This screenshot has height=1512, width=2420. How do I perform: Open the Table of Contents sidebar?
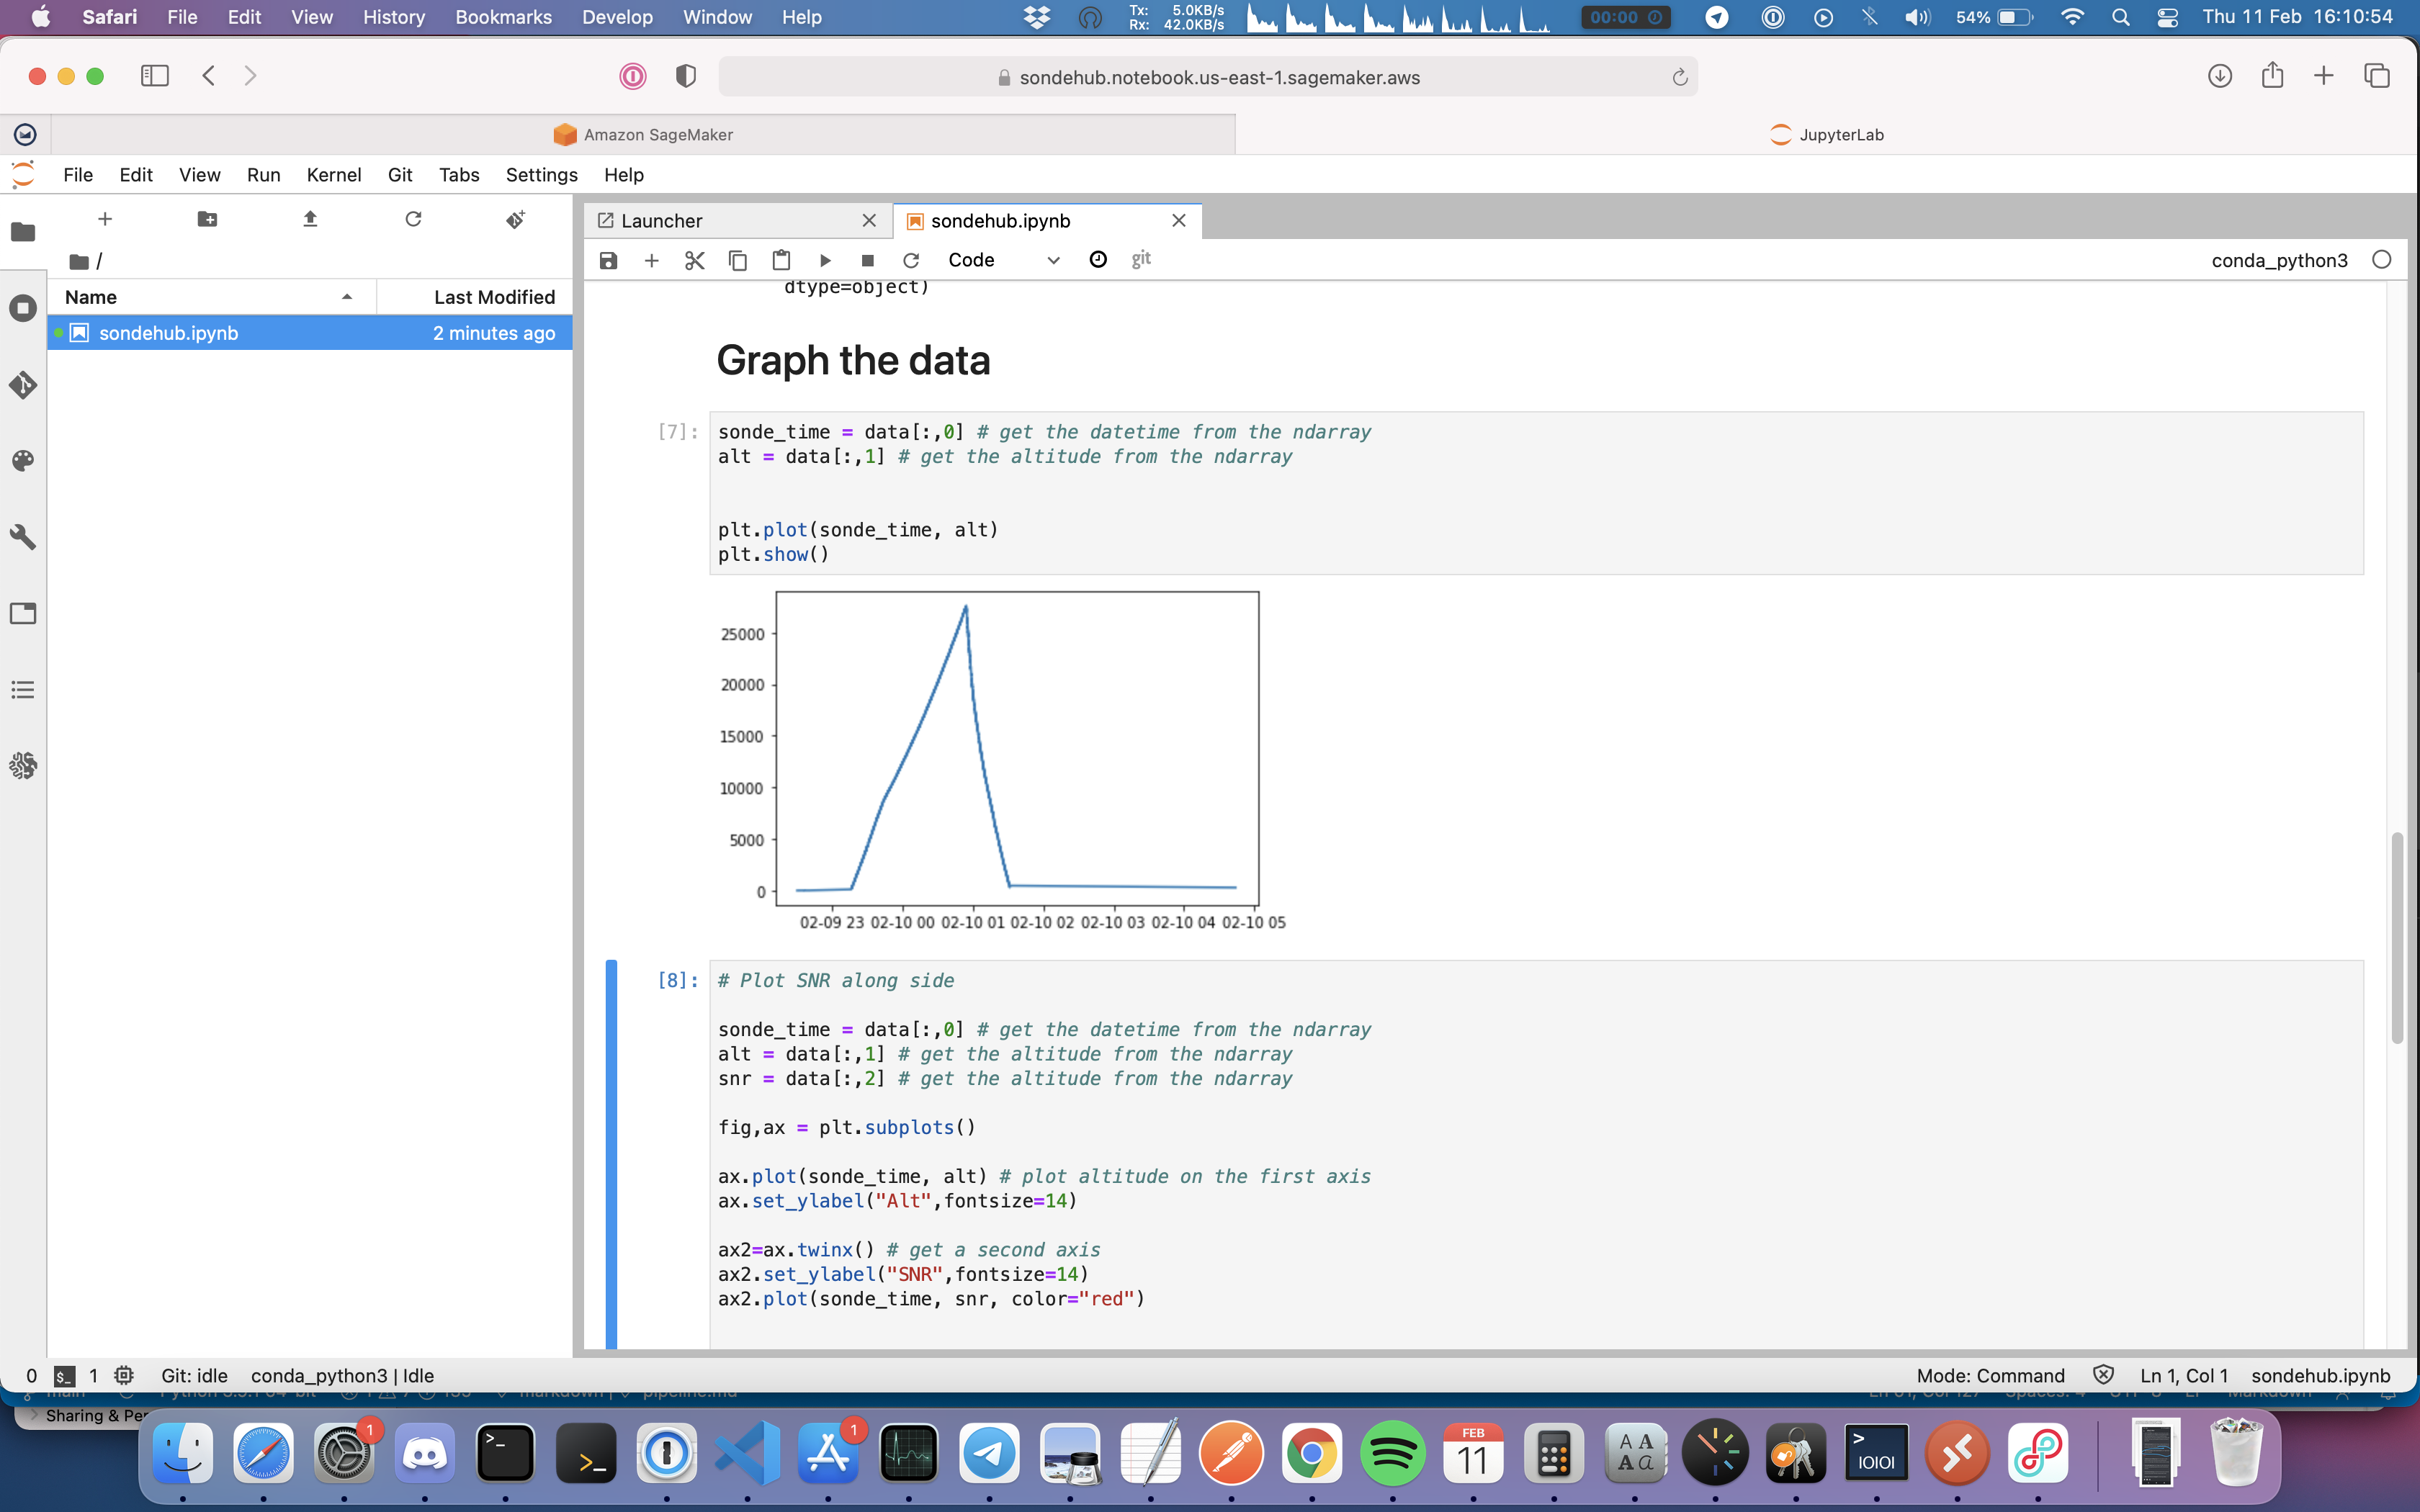click(23, 690)
